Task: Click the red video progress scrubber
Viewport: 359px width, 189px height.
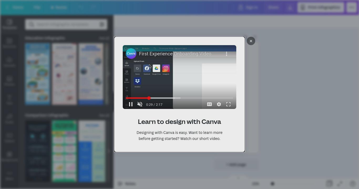Action: tap(149, 98)
